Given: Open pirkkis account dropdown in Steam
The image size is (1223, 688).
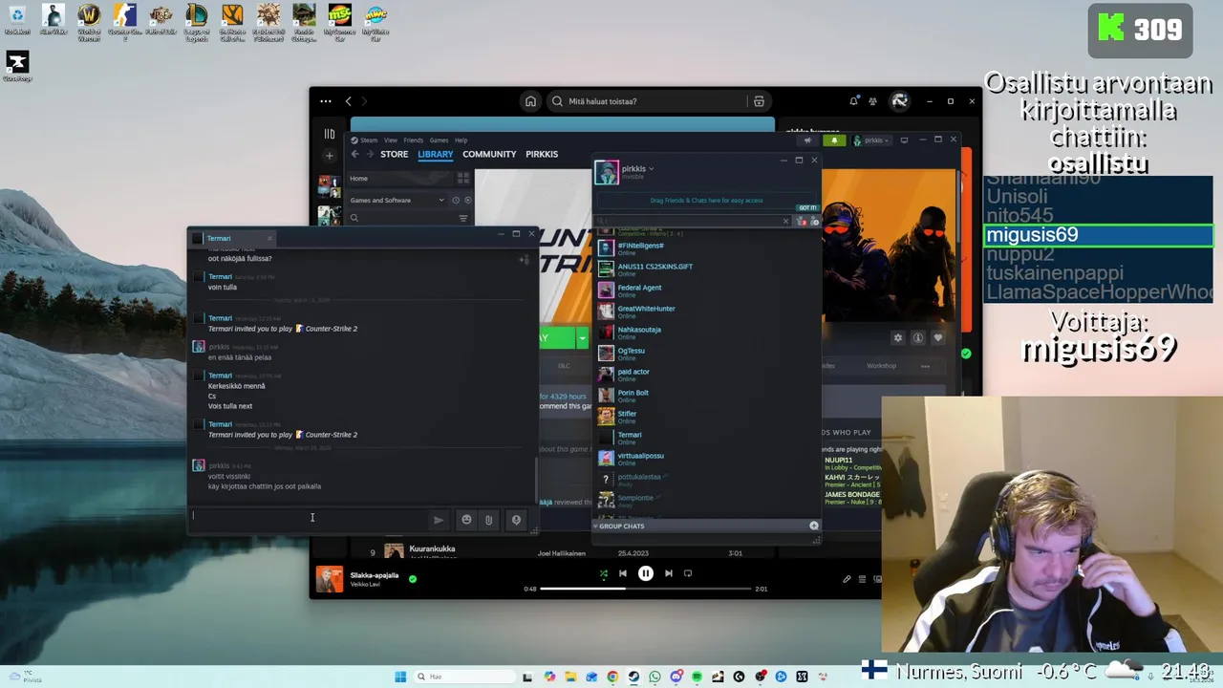Looking at the screenshot, I should point(871,140).
